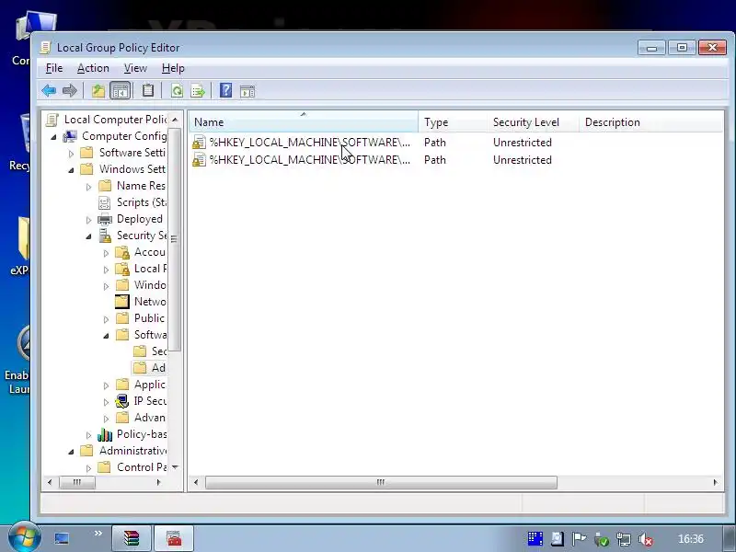Expand the Policy-based QoS node
Screen dimensions: 736x552
(88, 434)
